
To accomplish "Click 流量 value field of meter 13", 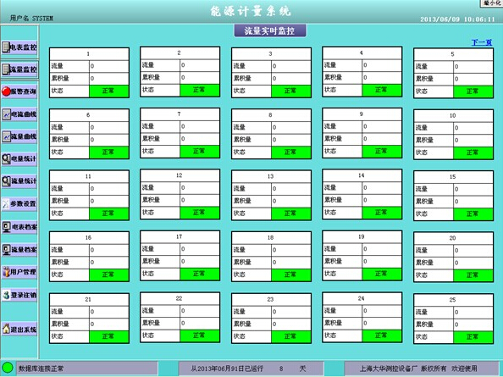I will pos(291,189).
